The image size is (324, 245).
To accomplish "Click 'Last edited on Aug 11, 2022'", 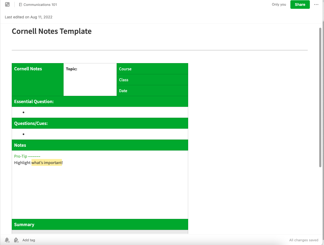I will [29, 17].
